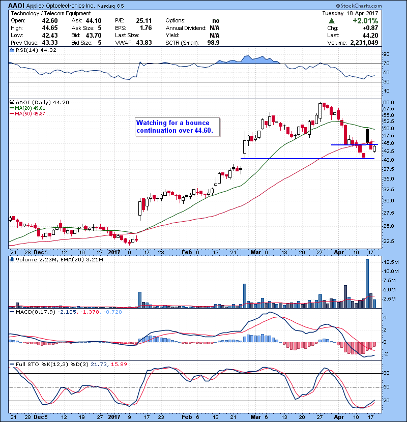Click the tallest volume bar in April
This screenshot has height=422, width=407.
tap(367, 284)
